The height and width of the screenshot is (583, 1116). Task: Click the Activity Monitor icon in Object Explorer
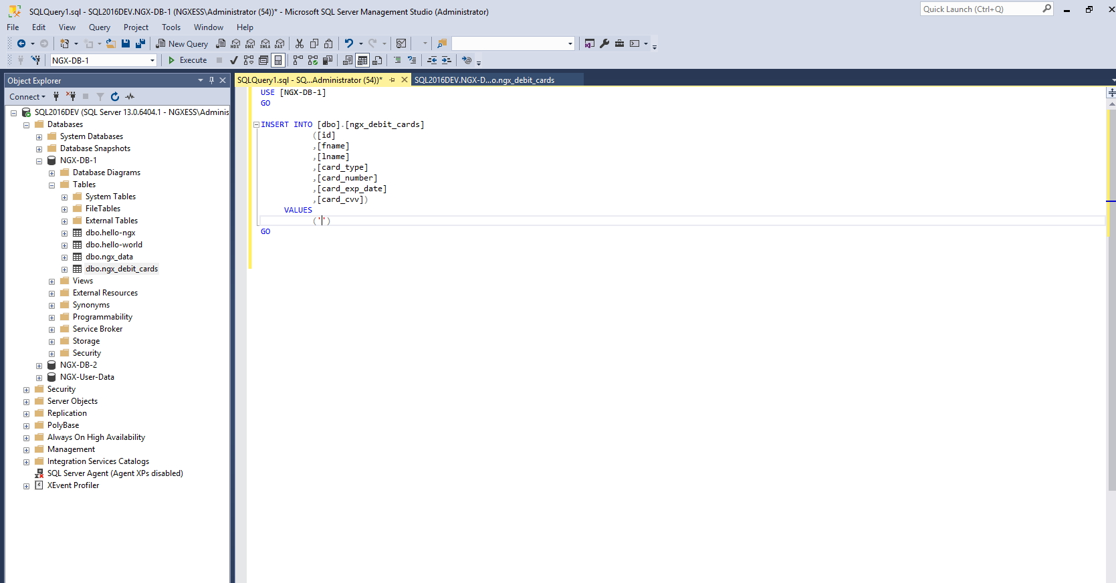130,97
